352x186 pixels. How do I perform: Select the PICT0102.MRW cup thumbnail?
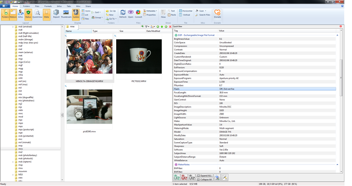139,57
